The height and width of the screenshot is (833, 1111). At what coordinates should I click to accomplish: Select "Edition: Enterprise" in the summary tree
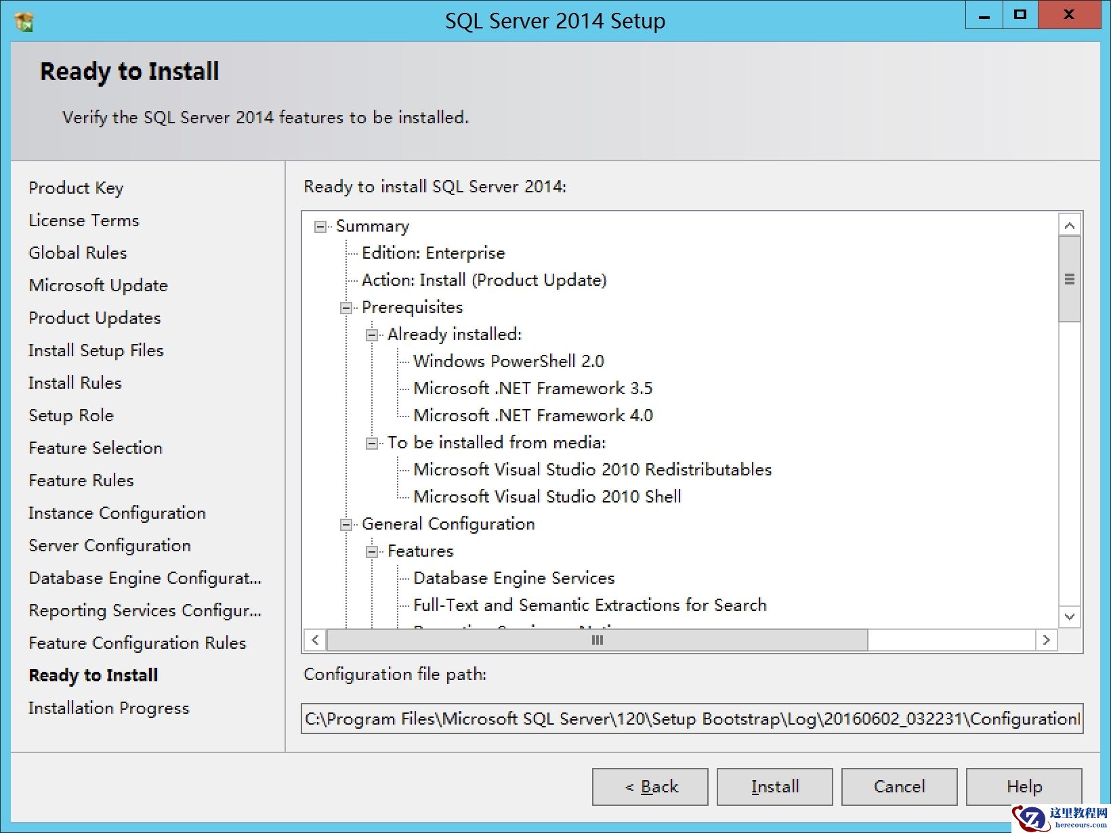[x=434, y=253]
